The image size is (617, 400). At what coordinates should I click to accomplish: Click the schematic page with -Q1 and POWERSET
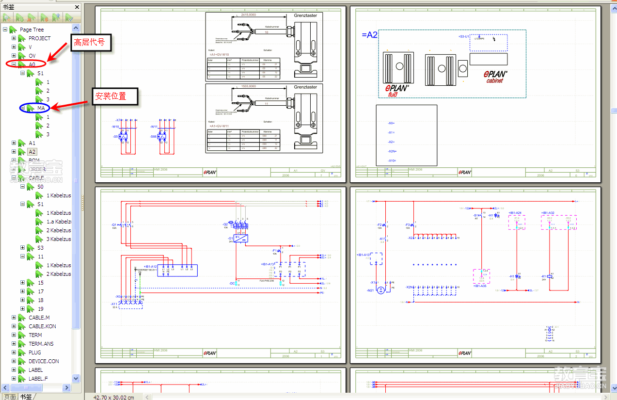click(x=221, y=275)
